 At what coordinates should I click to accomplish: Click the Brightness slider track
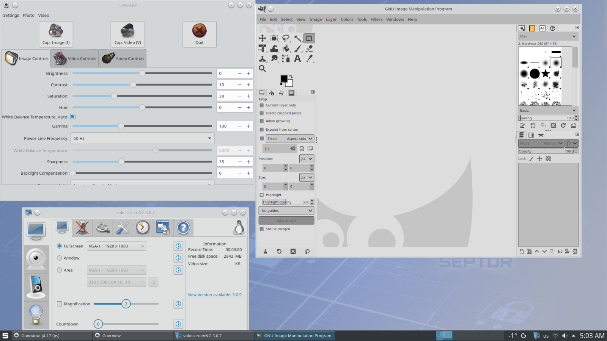(x=142, y=74)
